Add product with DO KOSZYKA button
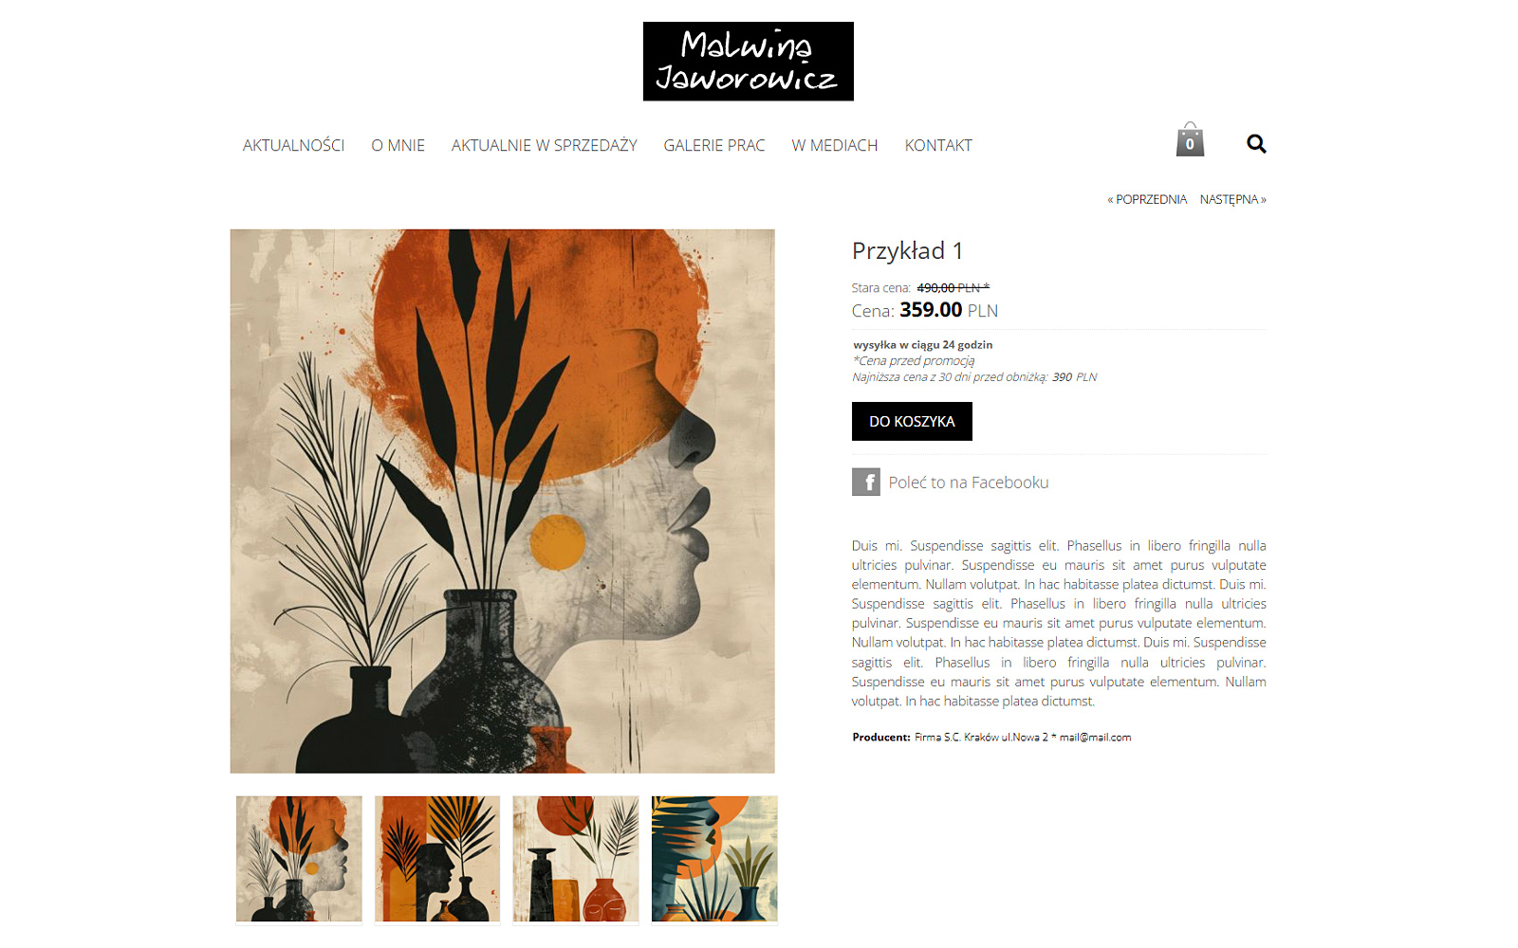The height and width of the screenshot is (948, 1518). [x=912, y=421]
